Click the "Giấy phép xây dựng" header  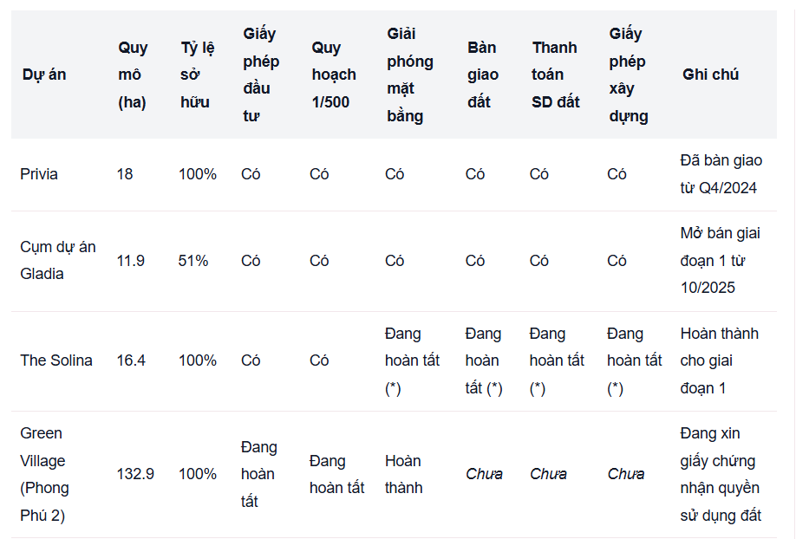point(628,75)
